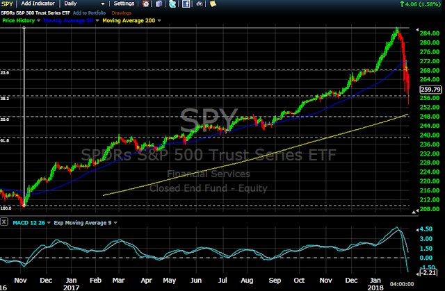This screenshot has width=445, height=291.
Task: Click the 259.79 current price marker
Action: (430, 90)
